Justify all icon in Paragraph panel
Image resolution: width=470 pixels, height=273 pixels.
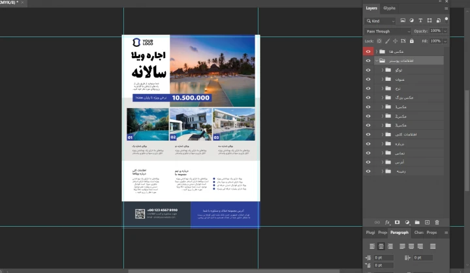click(433, 246)
